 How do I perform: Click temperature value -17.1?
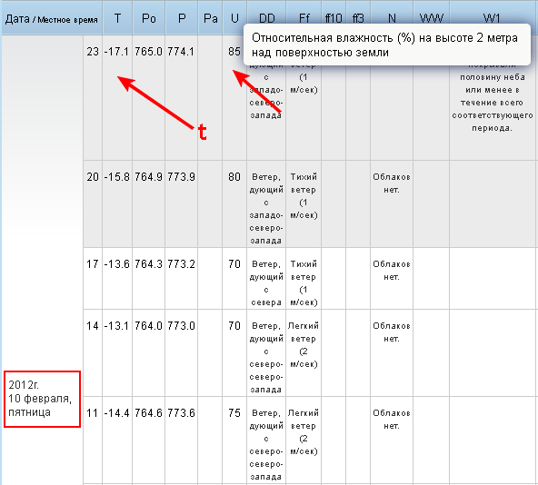pyautogui.click(x=116, y=52)
